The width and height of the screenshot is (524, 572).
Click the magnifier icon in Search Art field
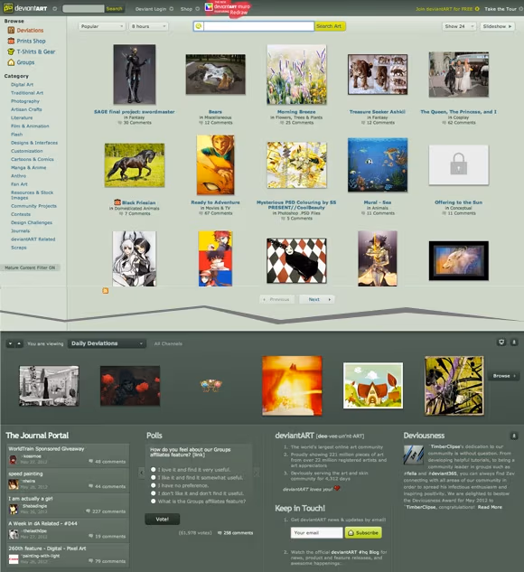(199, 26)
